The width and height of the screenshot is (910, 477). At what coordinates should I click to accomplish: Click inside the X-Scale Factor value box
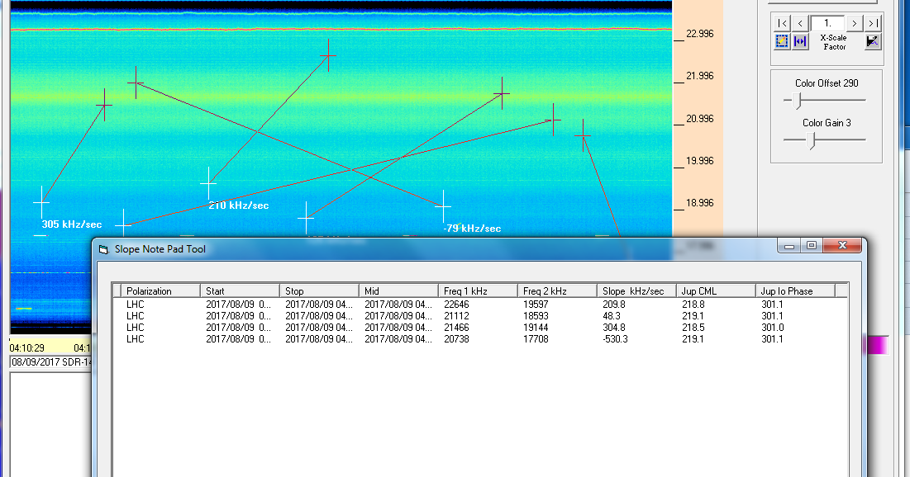point(827,23)
